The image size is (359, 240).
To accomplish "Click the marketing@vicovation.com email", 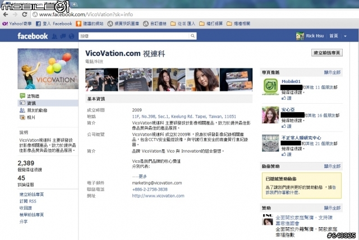I will (x=157, y=183).
